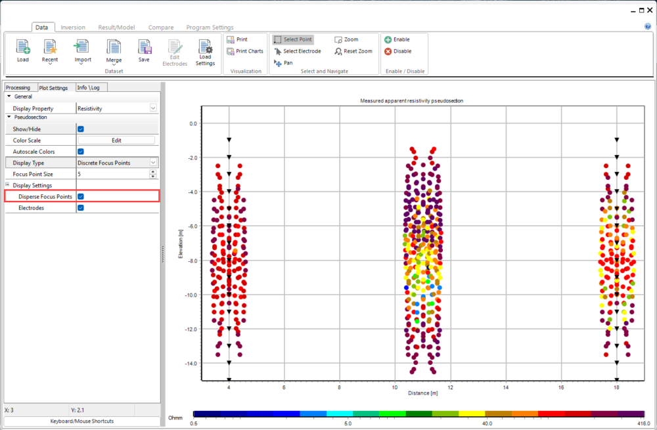The height and width of the screenshot is (430, 657).
Task: Switch to the Data ribbon tab
Action: click(x=41, y=27)
